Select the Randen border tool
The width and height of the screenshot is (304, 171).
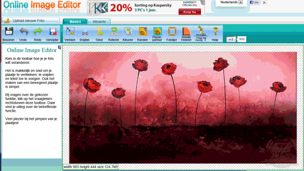pyautogui.click(x=142, y=31)
